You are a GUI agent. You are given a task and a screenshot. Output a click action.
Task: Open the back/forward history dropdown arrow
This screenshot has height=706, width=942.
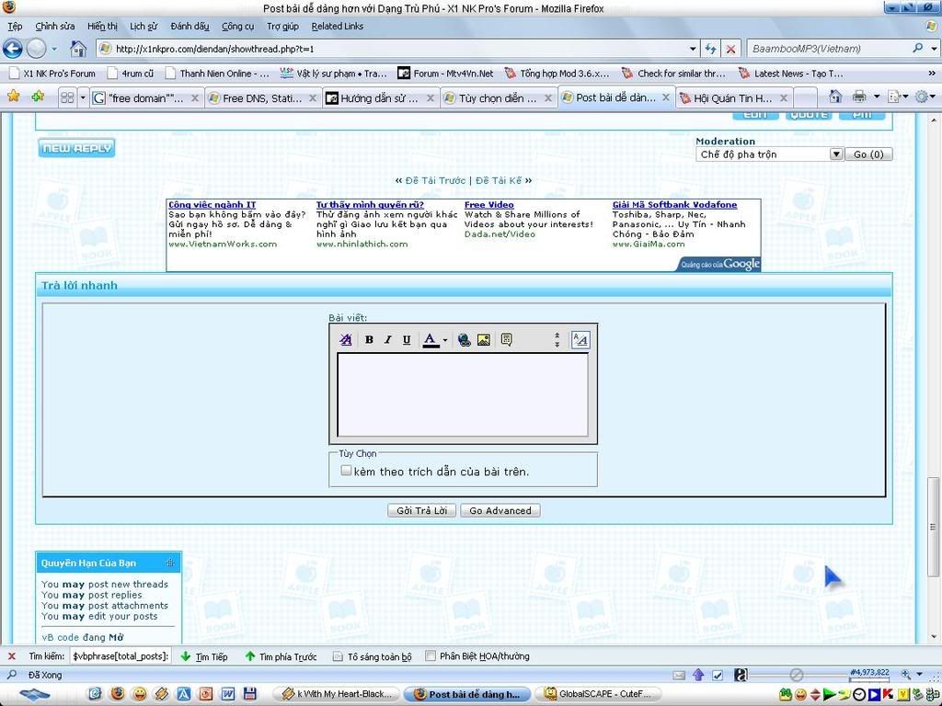54,49
